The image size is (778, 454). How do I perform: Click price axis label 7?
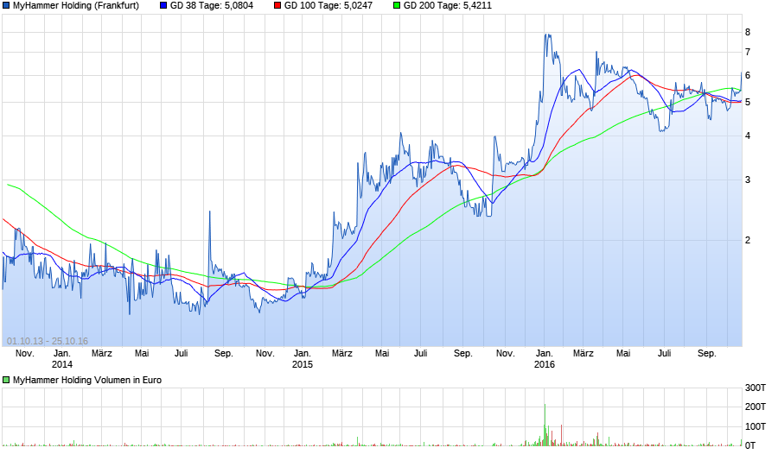748,52
